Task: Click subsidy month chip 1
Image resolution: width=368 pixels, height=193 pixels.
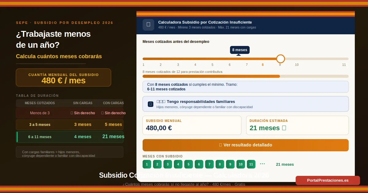Action: tap(147, 164)
